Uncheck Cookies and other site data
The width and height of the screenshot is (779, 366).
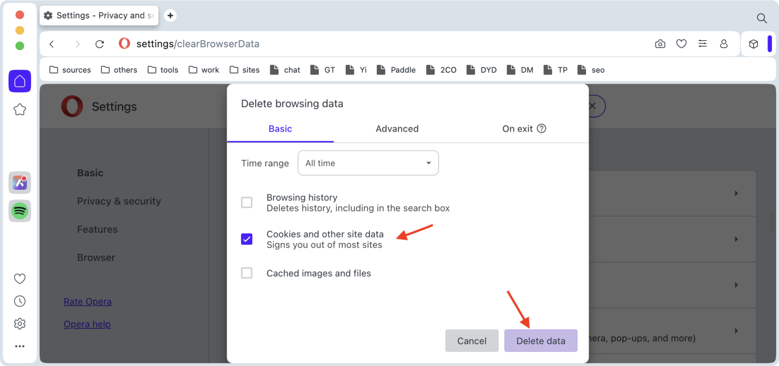(x=247, y=239)
